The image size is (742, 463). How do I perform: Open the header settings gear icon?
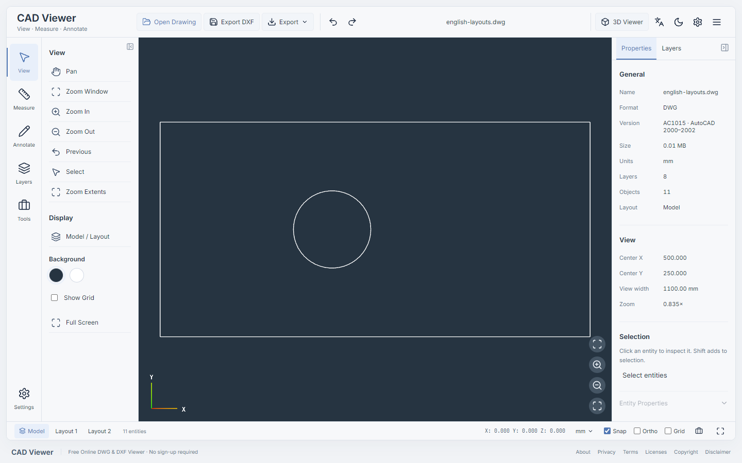pos(698,22)
